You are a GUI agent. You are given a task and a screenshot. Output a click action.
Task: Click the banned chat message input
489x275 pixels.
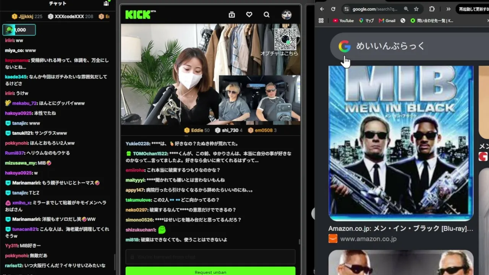210,257
